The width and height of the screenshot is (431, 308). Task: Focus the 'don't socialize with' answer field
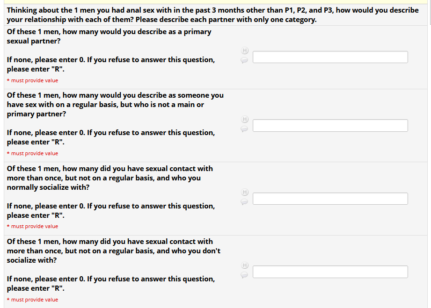330,272
